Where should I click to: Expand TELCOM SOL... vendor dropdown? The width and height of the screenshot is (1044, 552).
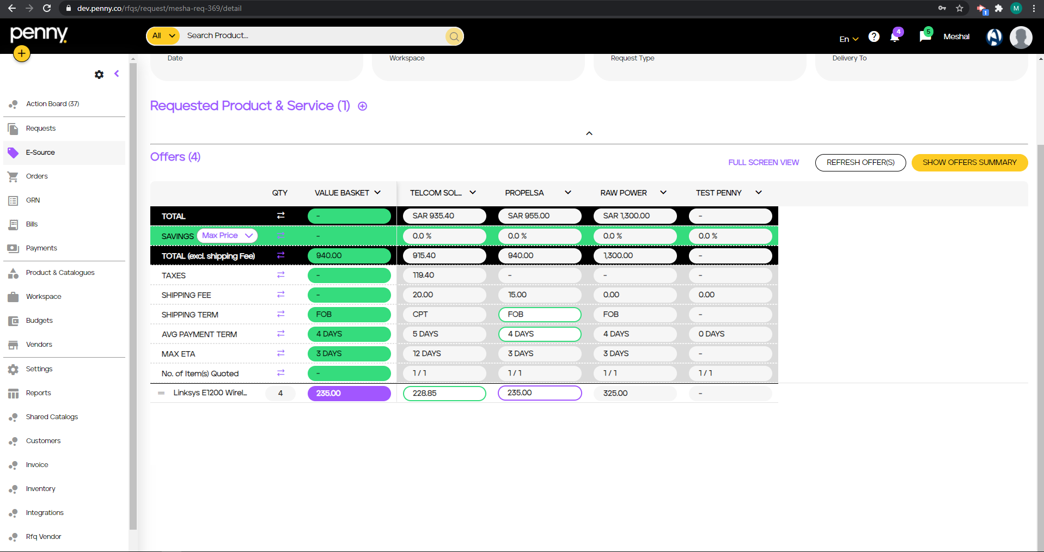(473, 193)
